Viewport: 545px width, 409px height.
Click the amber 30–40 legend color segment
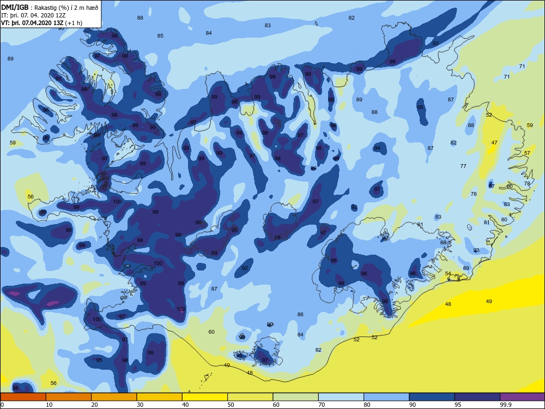[x=160, y=397]
